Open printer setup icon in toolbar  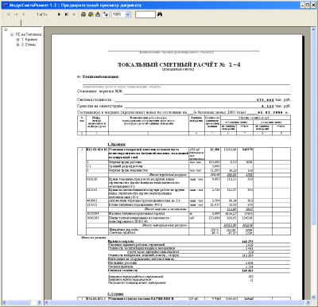coord(91,14)
